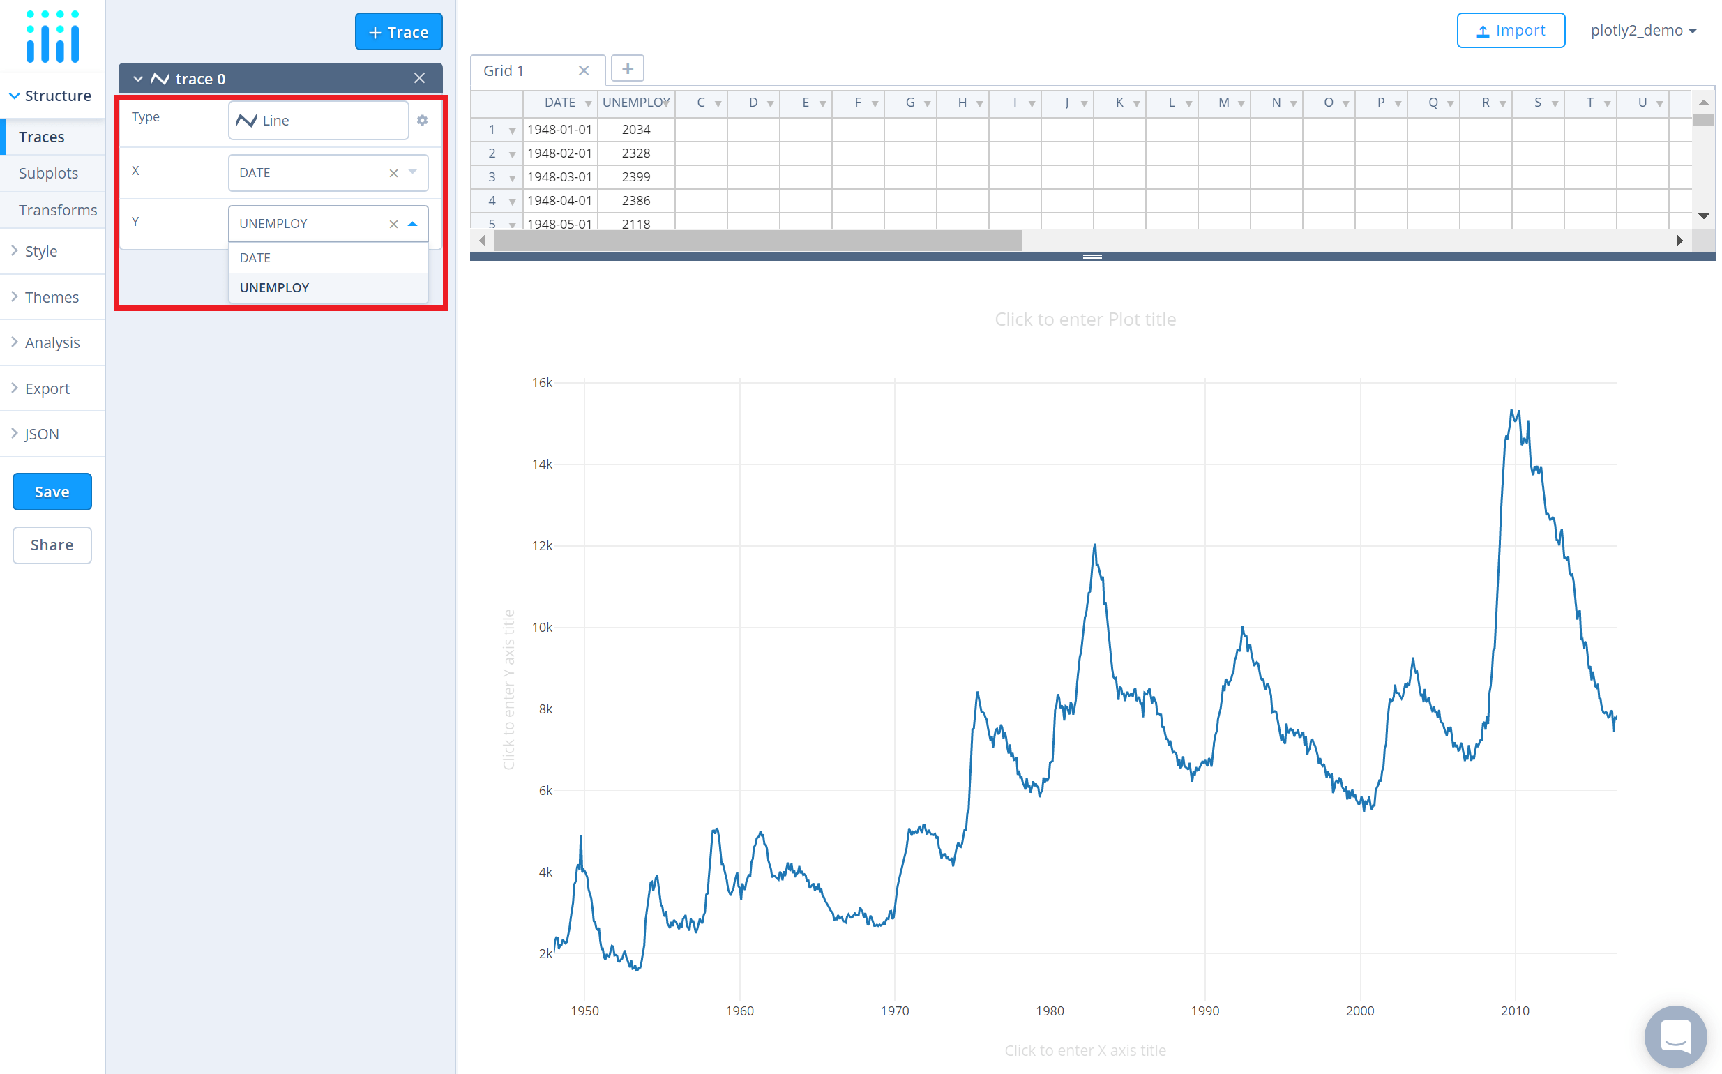Image resolution: width=1722 pixels, height=1074 pixels.
Task: Clear the Y UNEMPLOY selection
Action: coord(393,225)
